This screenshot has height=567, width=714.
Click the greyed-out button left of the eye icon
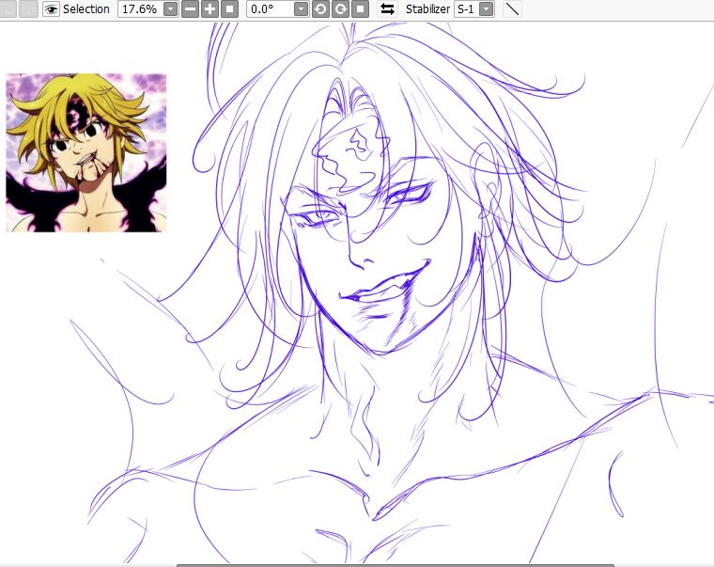pyautogui.click(x=28, y=9)
